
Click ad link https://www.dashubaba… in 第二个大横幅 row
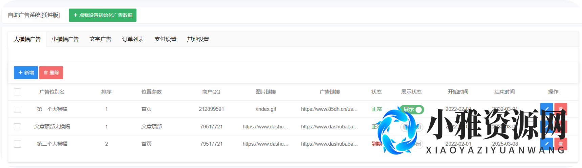pyautogui.click(x=329, y=144)
